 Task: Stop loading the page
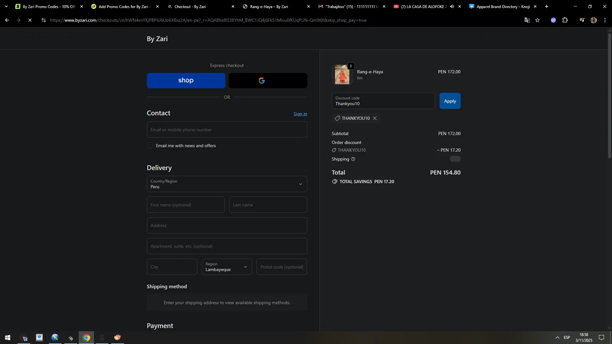pos(30,20)
